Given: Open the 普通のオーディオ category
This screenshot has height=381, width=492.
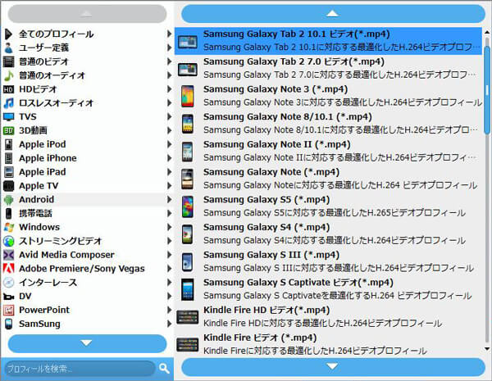Looking at the screenshot, I should click(x=87, y=75).
